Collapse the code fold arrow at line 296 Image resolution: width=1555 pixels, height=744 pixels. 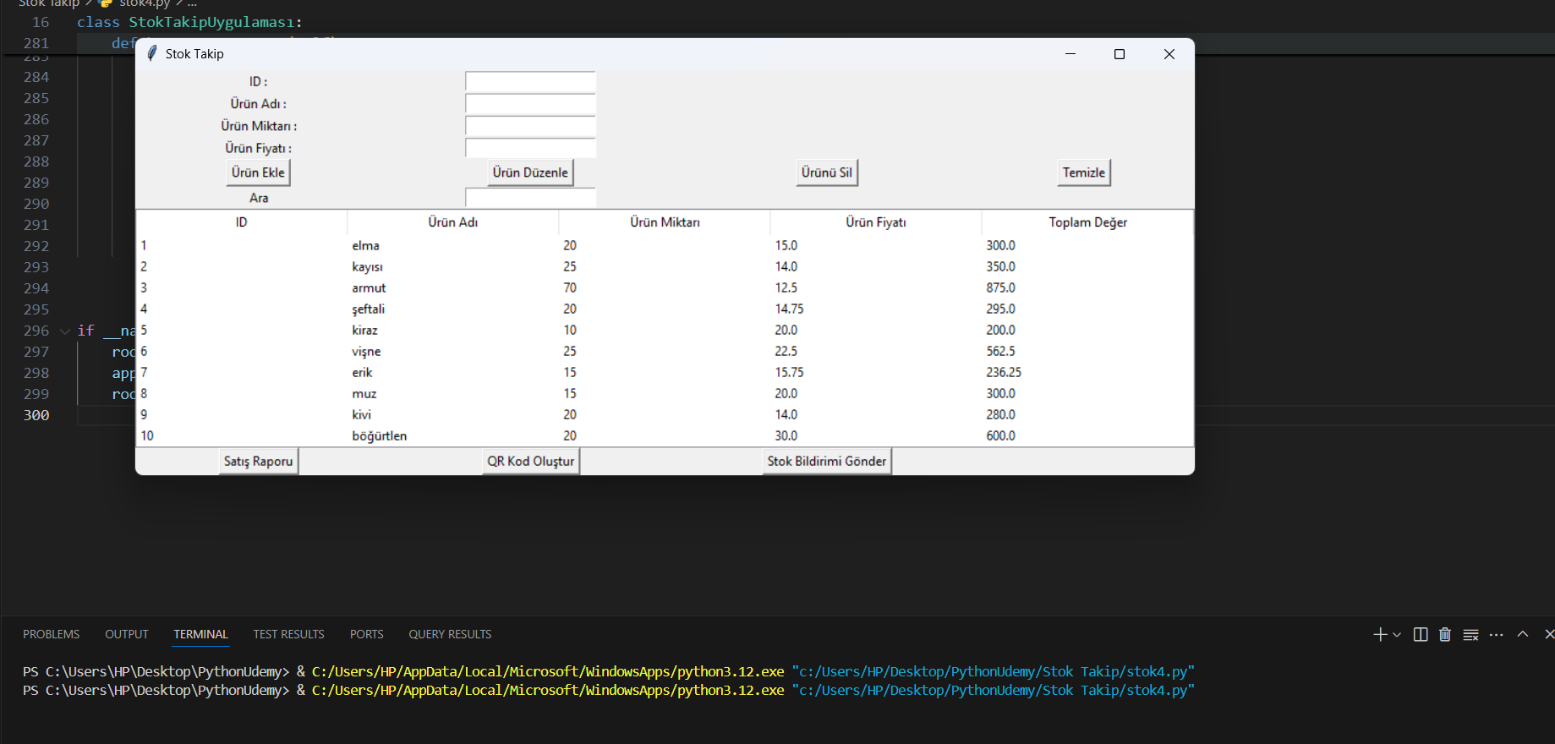[x=65, y=331]
